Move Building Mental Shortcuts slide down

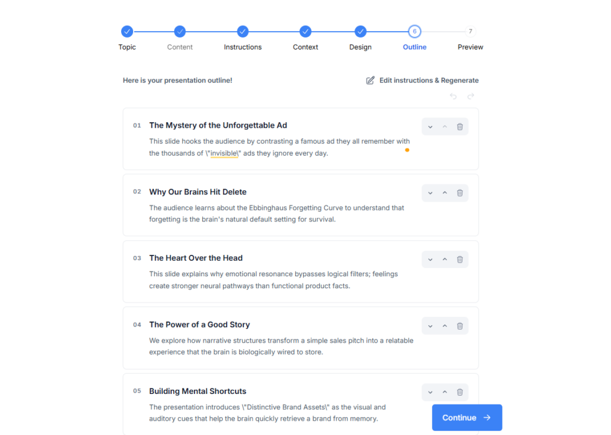[x=430, y=392]
